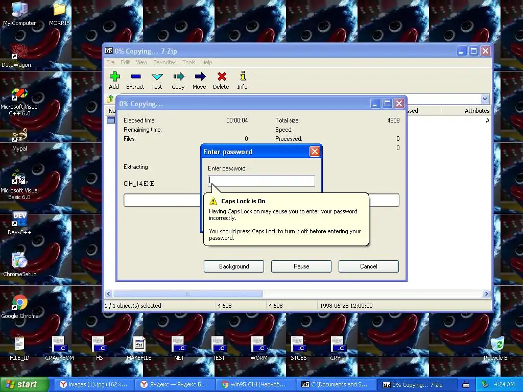Select HS source file icon
The width and height of the screenshot is (523, 392).
point(99,348)
